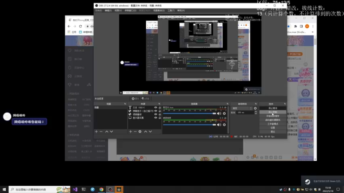Open OBS 视图(V) menu
The height and width of the screenshot is (193, 344).
click(x=118, y=10)
